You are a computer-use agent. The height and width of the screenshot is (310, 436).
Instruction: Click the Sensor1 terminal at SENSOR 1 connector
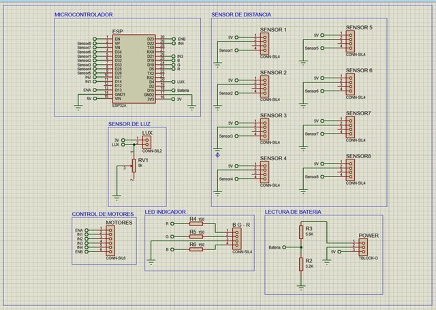[236, 50]
